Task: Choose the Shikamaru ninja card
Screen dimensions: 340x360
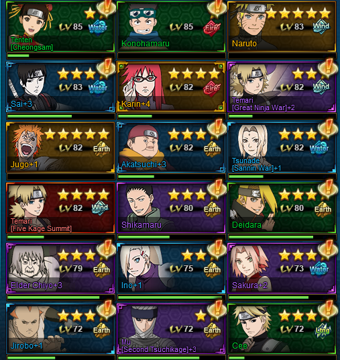Action: tap(171, 208)
